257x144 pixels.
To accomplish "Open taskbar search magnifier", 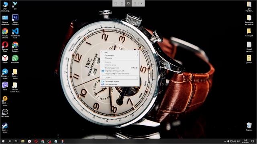I will pyautogui.click(x=10, y=141).
